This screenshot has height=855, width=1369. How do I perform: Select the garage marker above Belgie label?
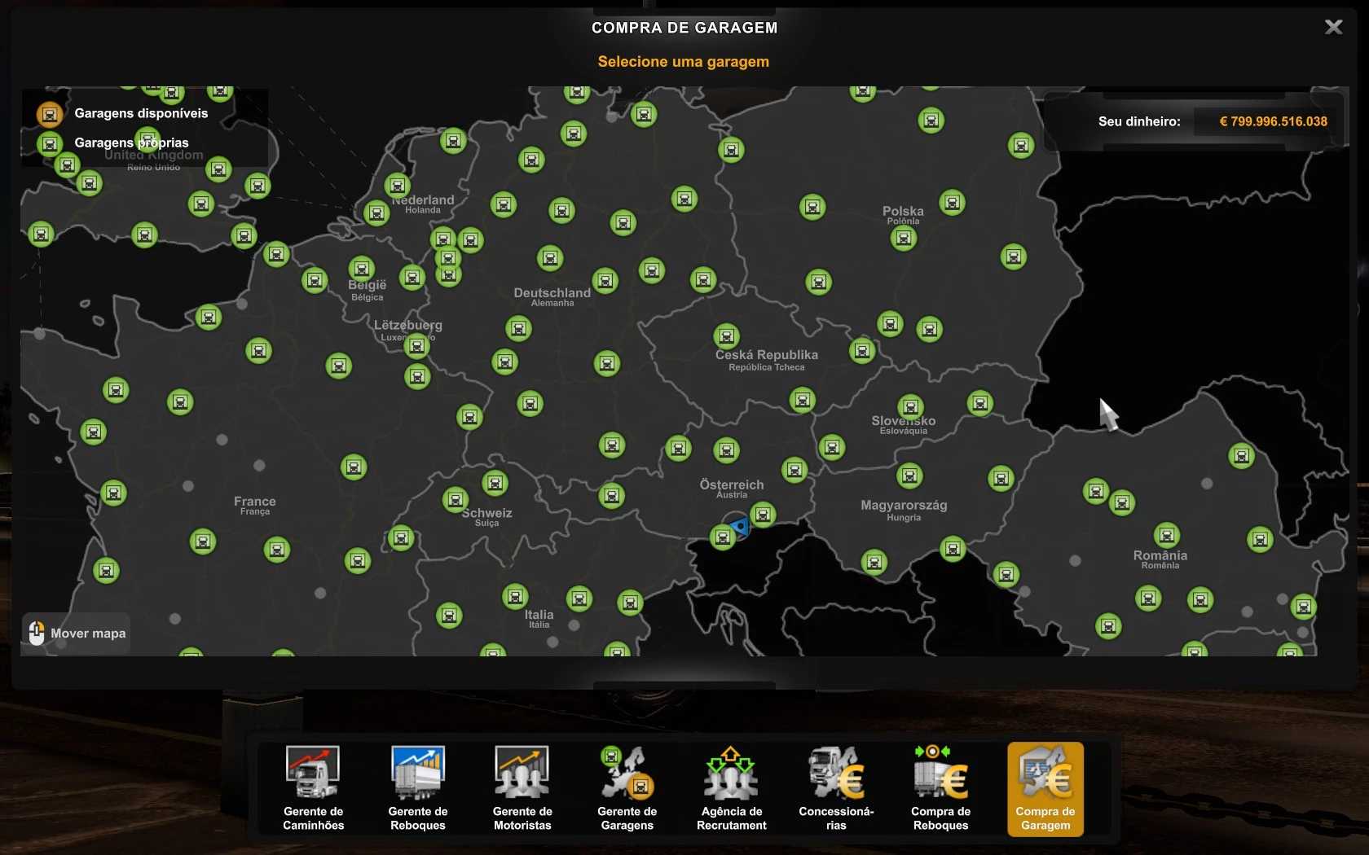361,268
